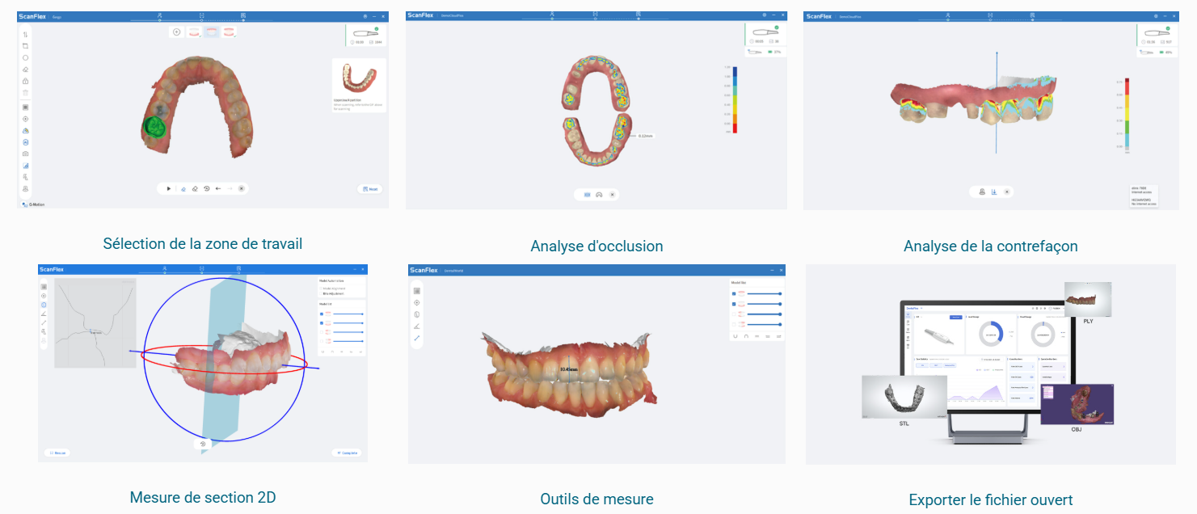Select the camera snapshot icon in the left sidebar
Viewport: 1197px width, 514px height.
coord(25,154)
